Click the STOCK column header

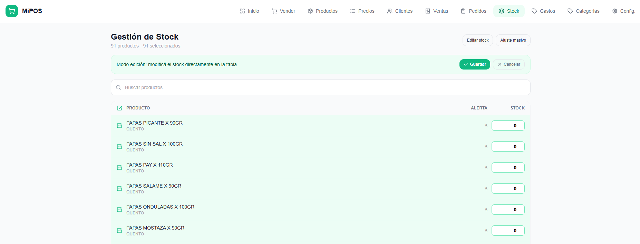(x=517, y=108)
